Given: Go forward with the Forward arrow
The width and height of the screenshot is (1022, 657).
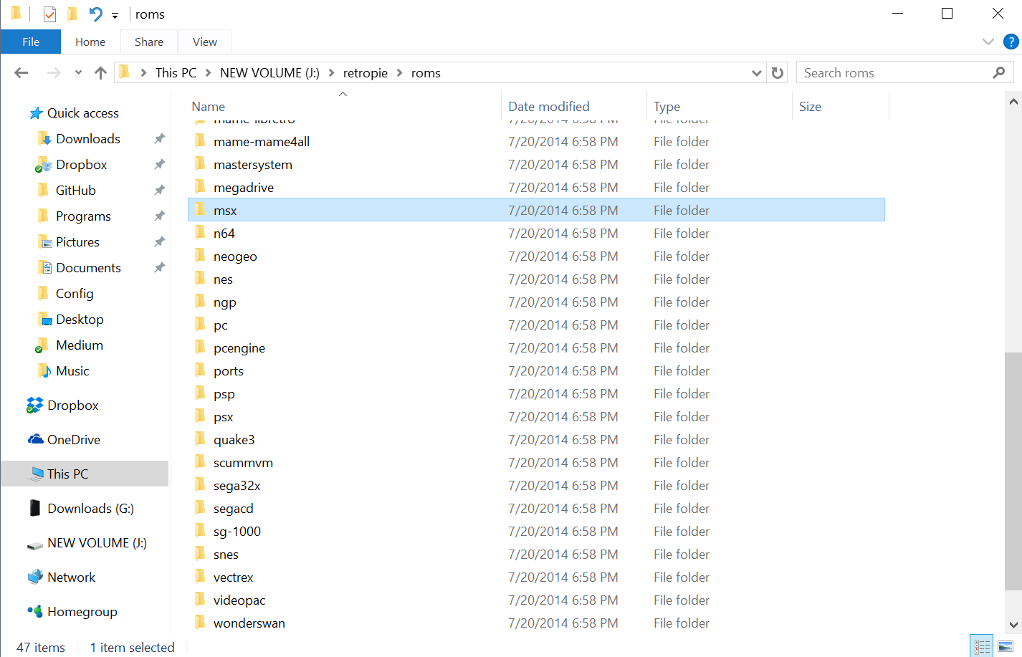Looking at the screenshot, I should click(54, 72).
